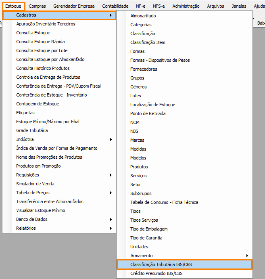Screen dimensions: 265x279
Task: Open the Estoque menu
Action: point(13,6)
